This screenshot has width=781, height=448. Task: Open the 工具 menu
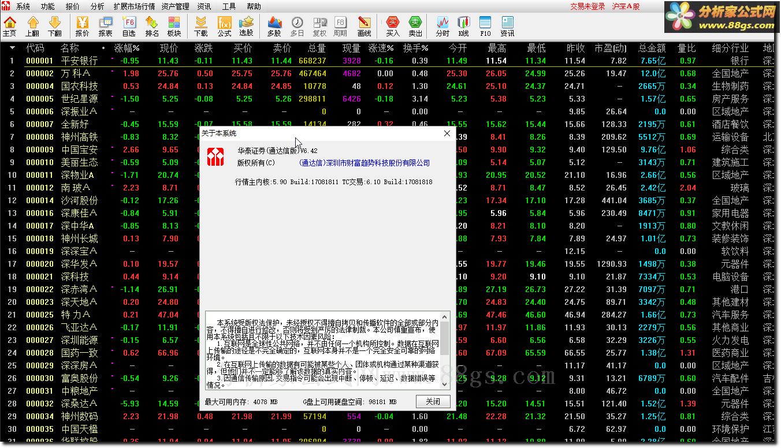(x=229, y=6)
